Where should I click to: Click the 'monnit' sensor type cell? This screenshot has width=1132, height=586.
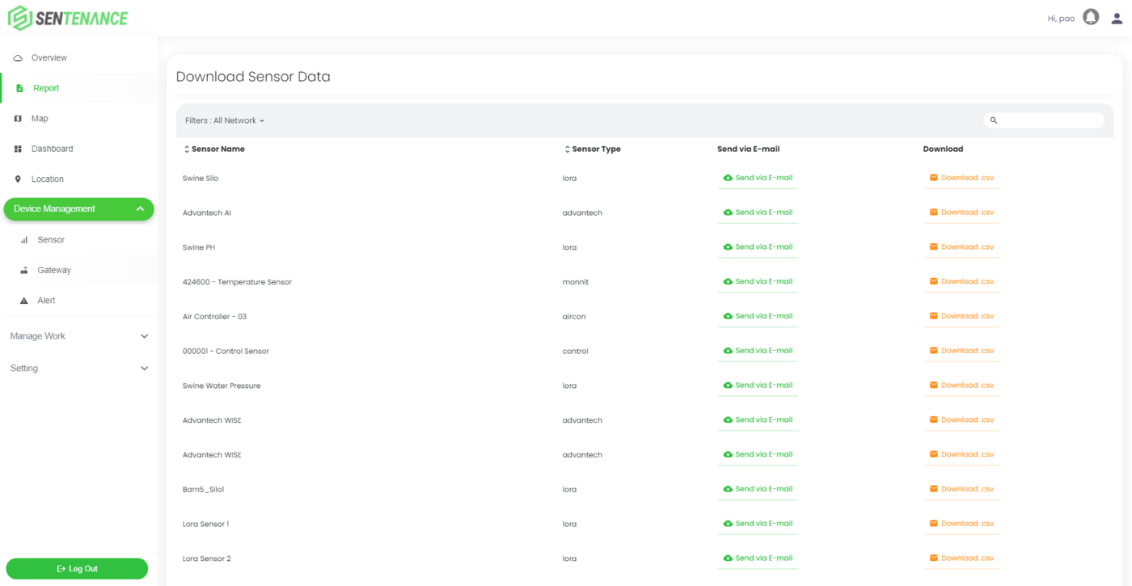(576, 282)
